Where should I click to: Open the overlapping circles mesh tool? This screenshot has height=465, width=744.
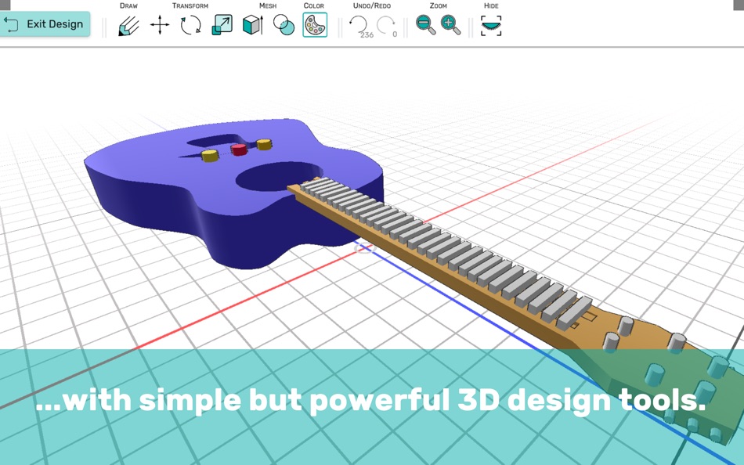click(284, 25)
